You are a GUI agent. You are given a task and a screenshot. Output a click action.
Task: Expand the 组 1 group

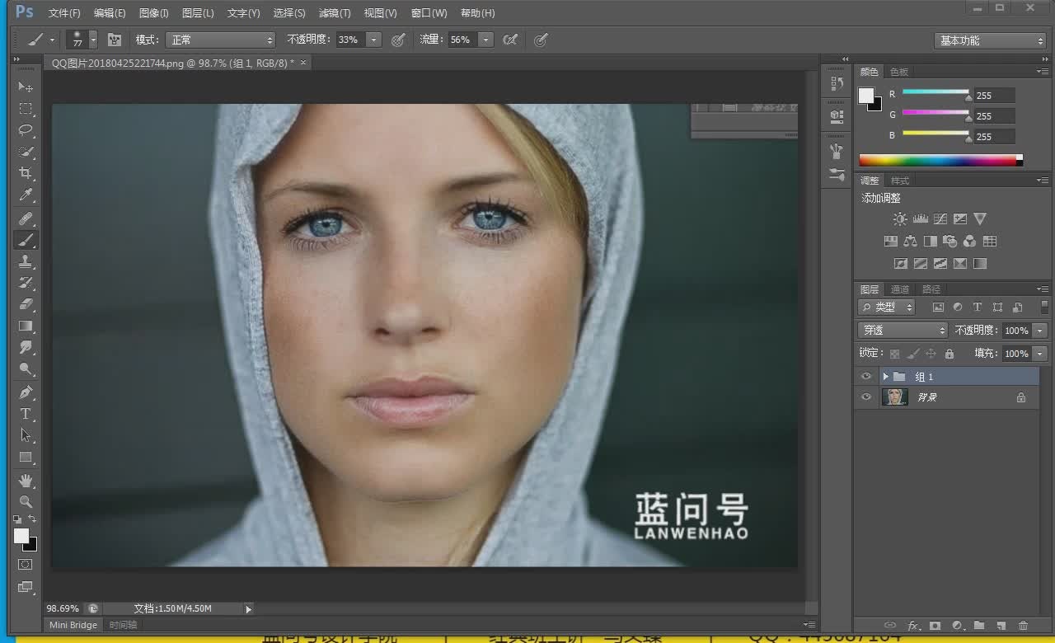click(x=885, y=377)
